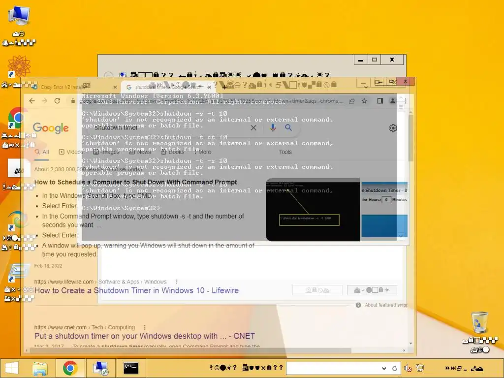Open the Lifewire shutdown timer result
504x378 pixels.
[x=137, y=290]
